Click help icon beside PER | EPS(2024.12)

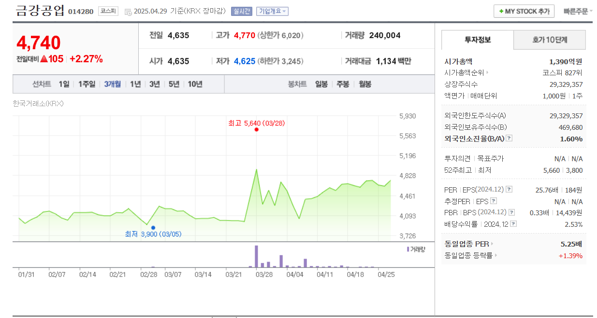[x=509, y=190]
